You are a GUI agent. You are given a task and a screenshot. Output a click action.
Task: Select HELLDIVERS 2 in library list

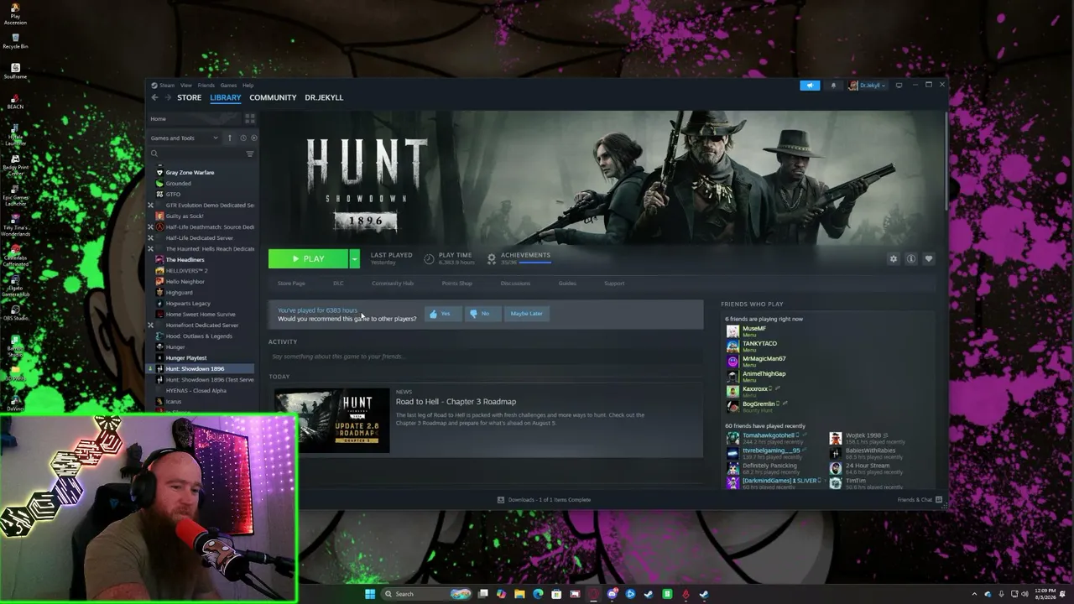point(186,271)
